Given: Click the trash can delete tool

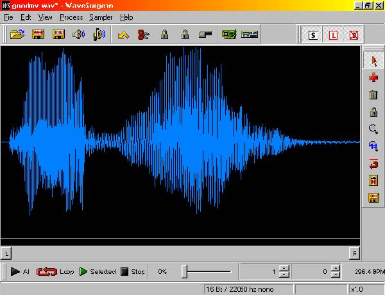Looking at the screenshot, I should pos(373,95).
